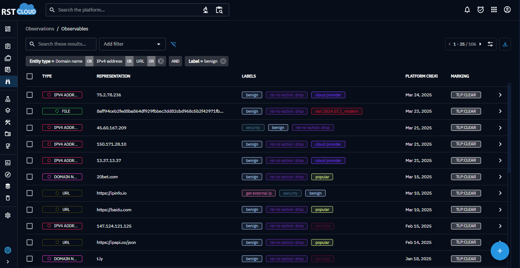Sort by the REPRESENTATION column header
This screenshot has height=268, width=520.
(113, 76)
